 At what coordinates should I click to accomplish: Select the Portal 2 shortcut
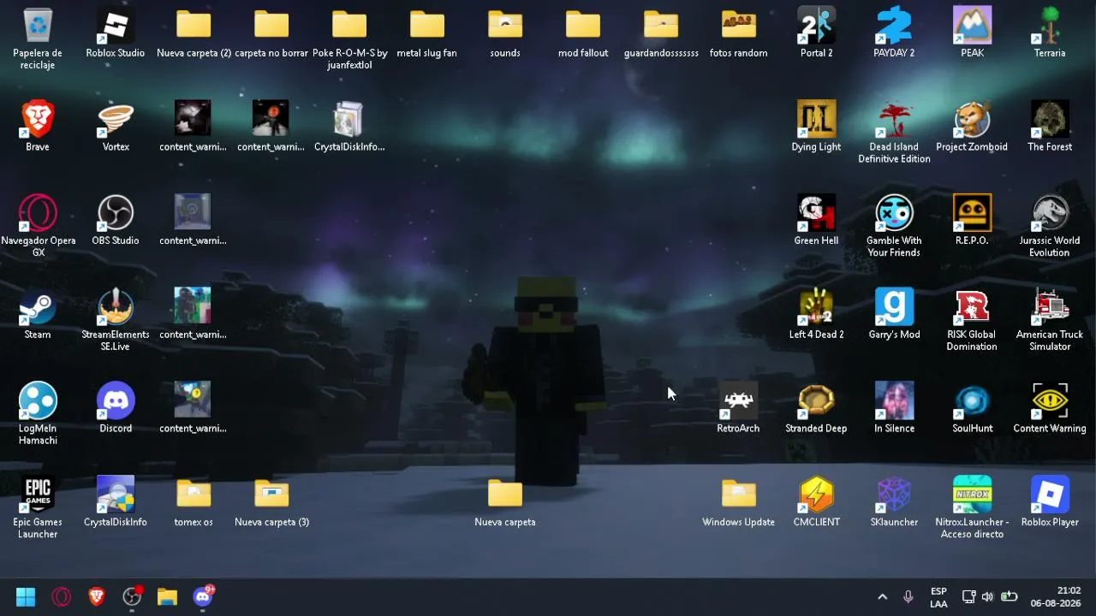(817, 33)
